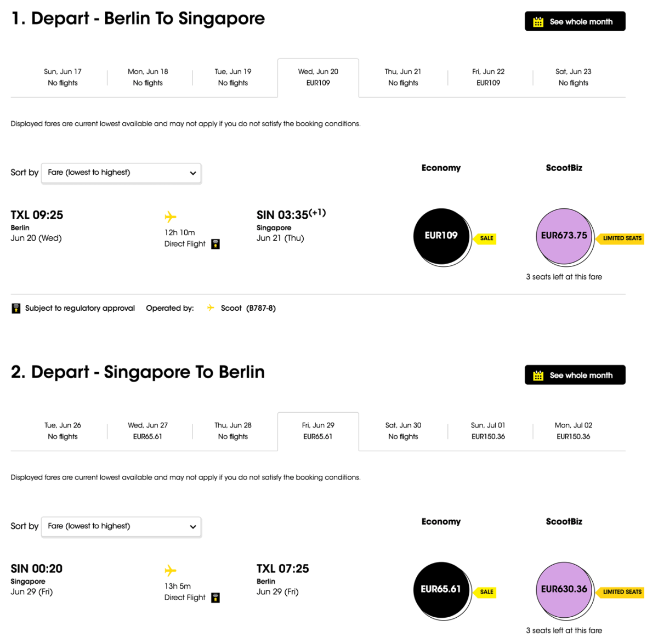The width and height of the screenshot is (658, 643).
Task: Pick the EUR630.36 ScootBiz fare circle
Action: pyautogui.click(x=564, y=589)
